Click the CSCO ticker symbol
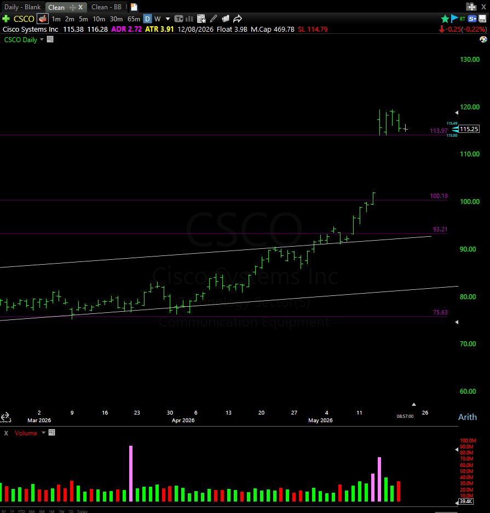This screenshot has width=490, height=513. 24,19
